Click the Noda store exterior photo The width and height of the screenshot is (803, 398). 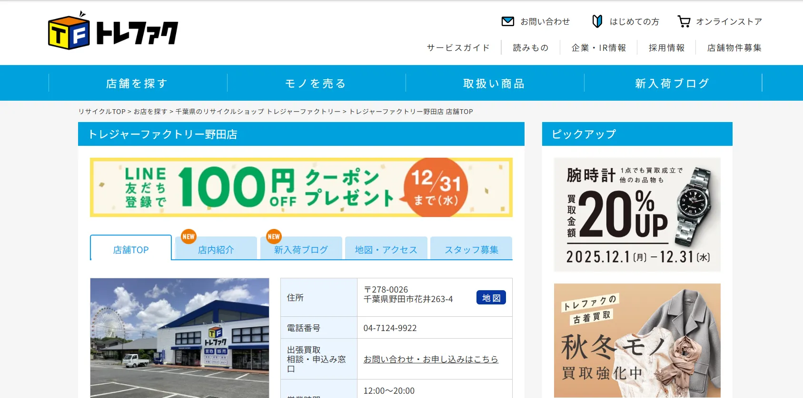pos(179,338)
